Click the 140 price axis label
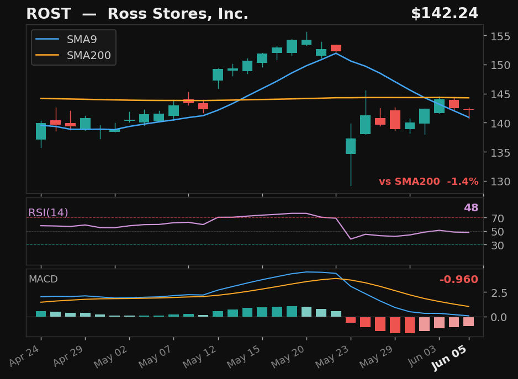Image resolution: width=518 pixels, height=379 pixels. (x=500, y=123)
